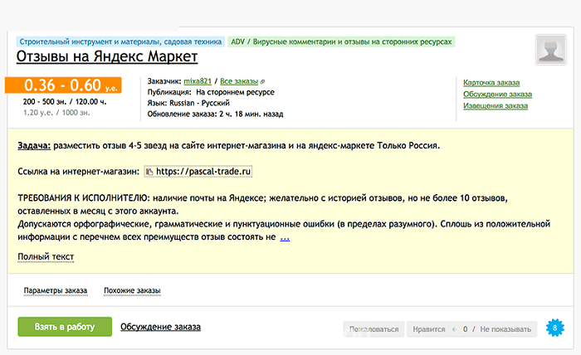This screenshot has width=581, height=355.
Task: Click the Язык: Russian - Русский line
Action: [188, 103]
